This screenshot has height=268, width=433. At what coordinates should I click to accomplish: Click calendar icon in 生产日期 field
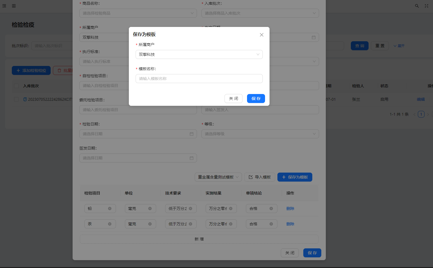pyautogui.click(x=313, y=37)
